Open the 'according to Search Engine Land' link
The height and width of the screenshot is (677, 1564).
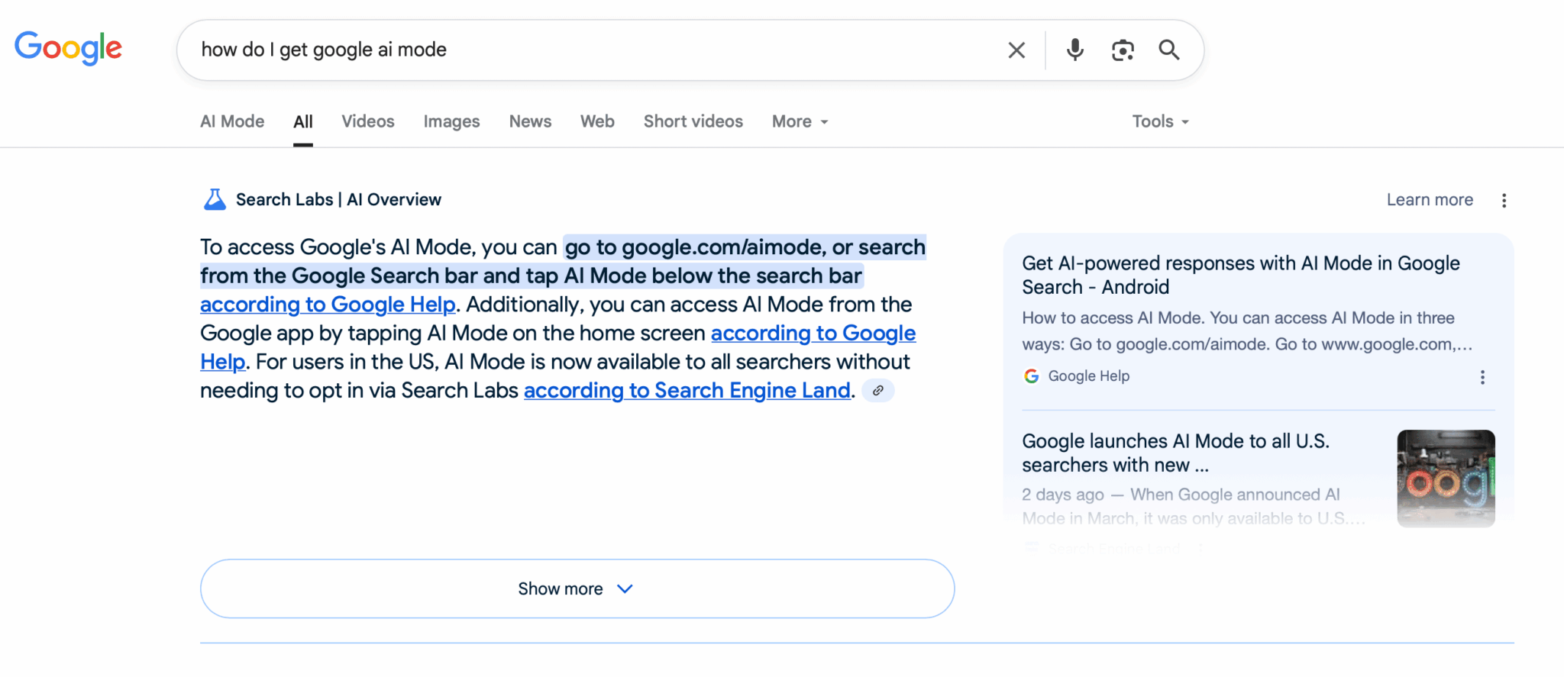coord(687,391)
